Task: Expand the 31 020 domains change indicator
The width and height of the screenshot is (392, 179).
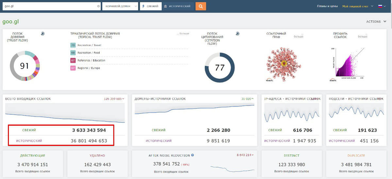Action: click(248, 99)
